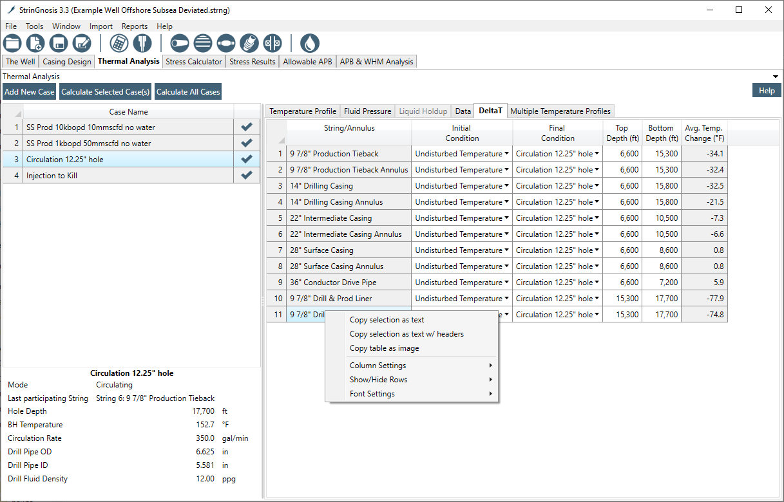Switch to Allowable APB tab

tap(308, 62)
